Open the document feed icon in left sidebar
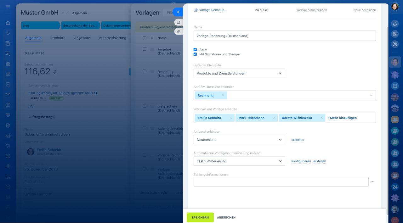Screen dimensions: 403x223 point(8,43)
